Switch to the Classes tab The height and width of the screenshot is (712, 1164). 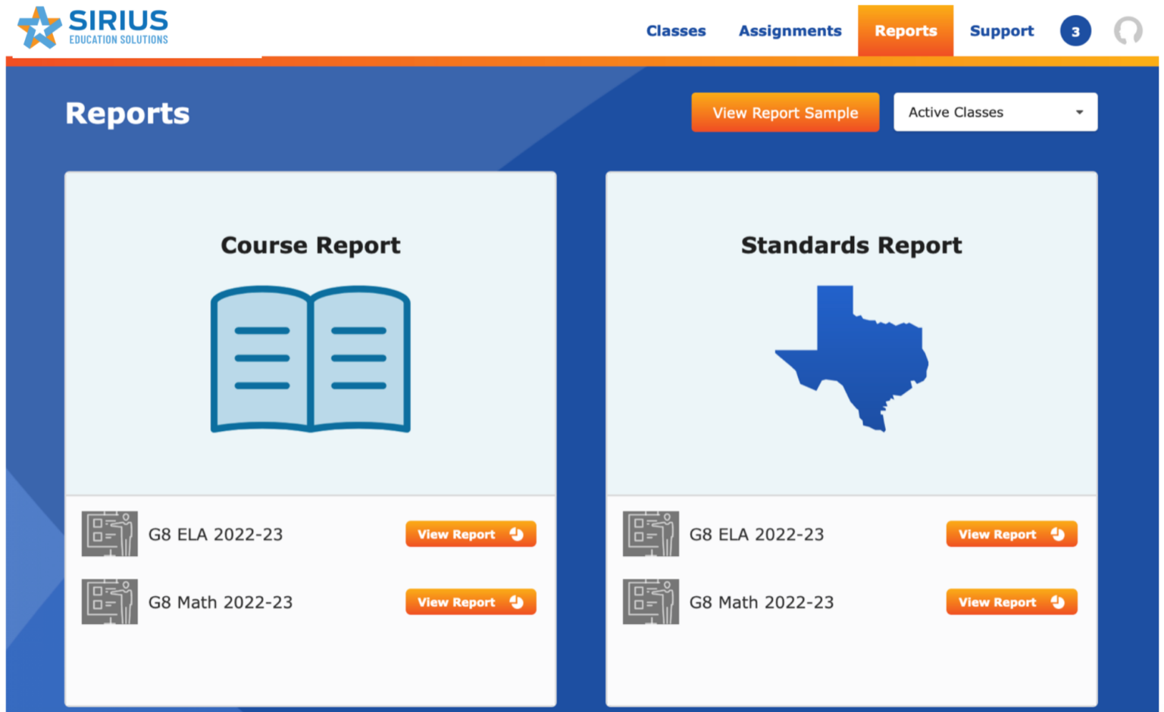(x=675, y=30)
